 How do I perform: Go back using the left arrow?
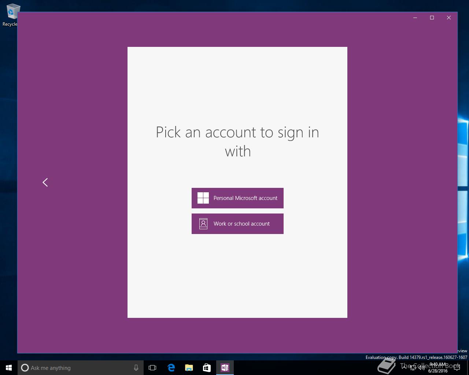click(45, 182)
